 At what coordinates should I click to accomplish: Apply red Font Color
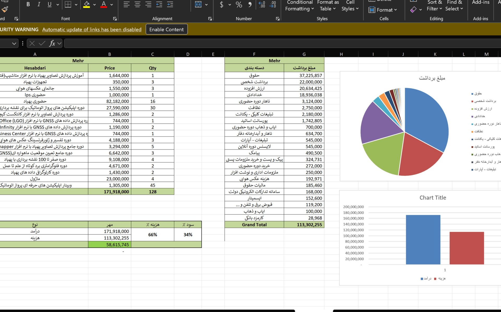pyautogui.click(x=104, y=4)
